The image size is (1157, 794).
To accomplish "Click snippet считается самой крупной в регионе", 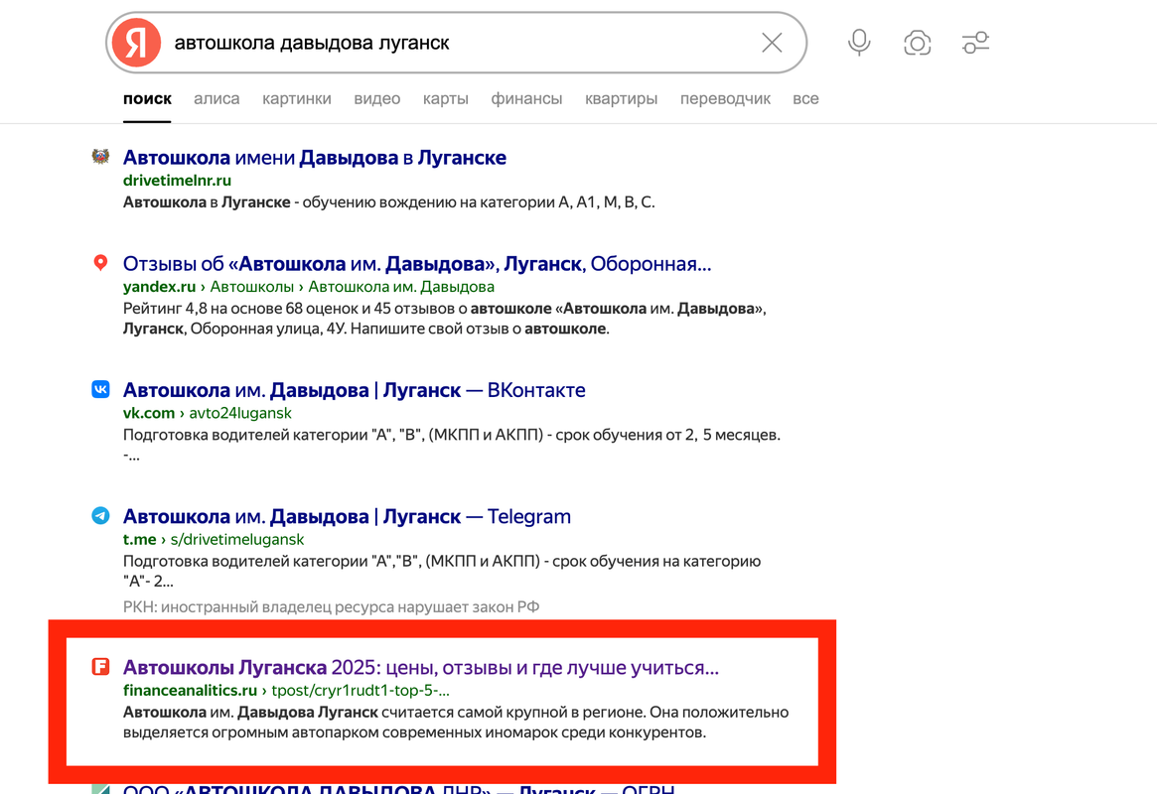I will coord(456,723).
